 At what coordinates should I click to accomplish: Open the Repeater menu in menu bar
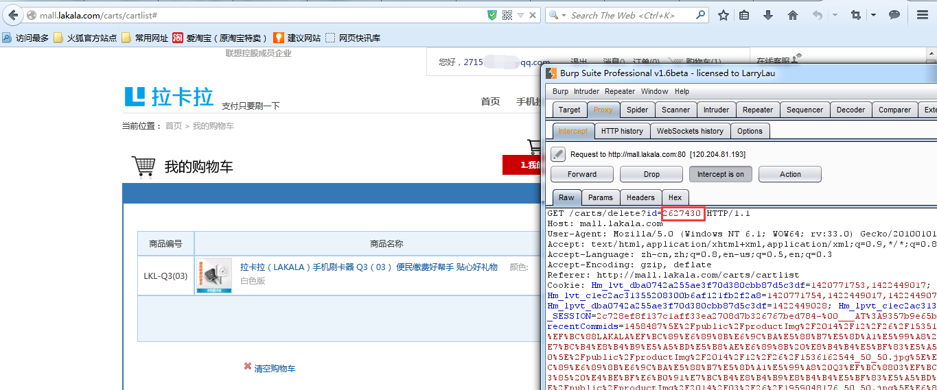(620, 91)
